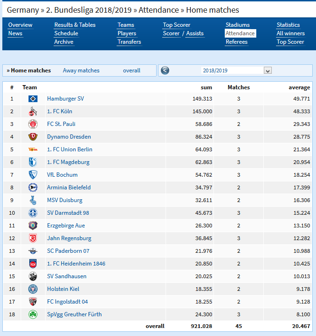Open the Referees menu item
The width and height of the screenshot is (316, 336).
point(237,42)
